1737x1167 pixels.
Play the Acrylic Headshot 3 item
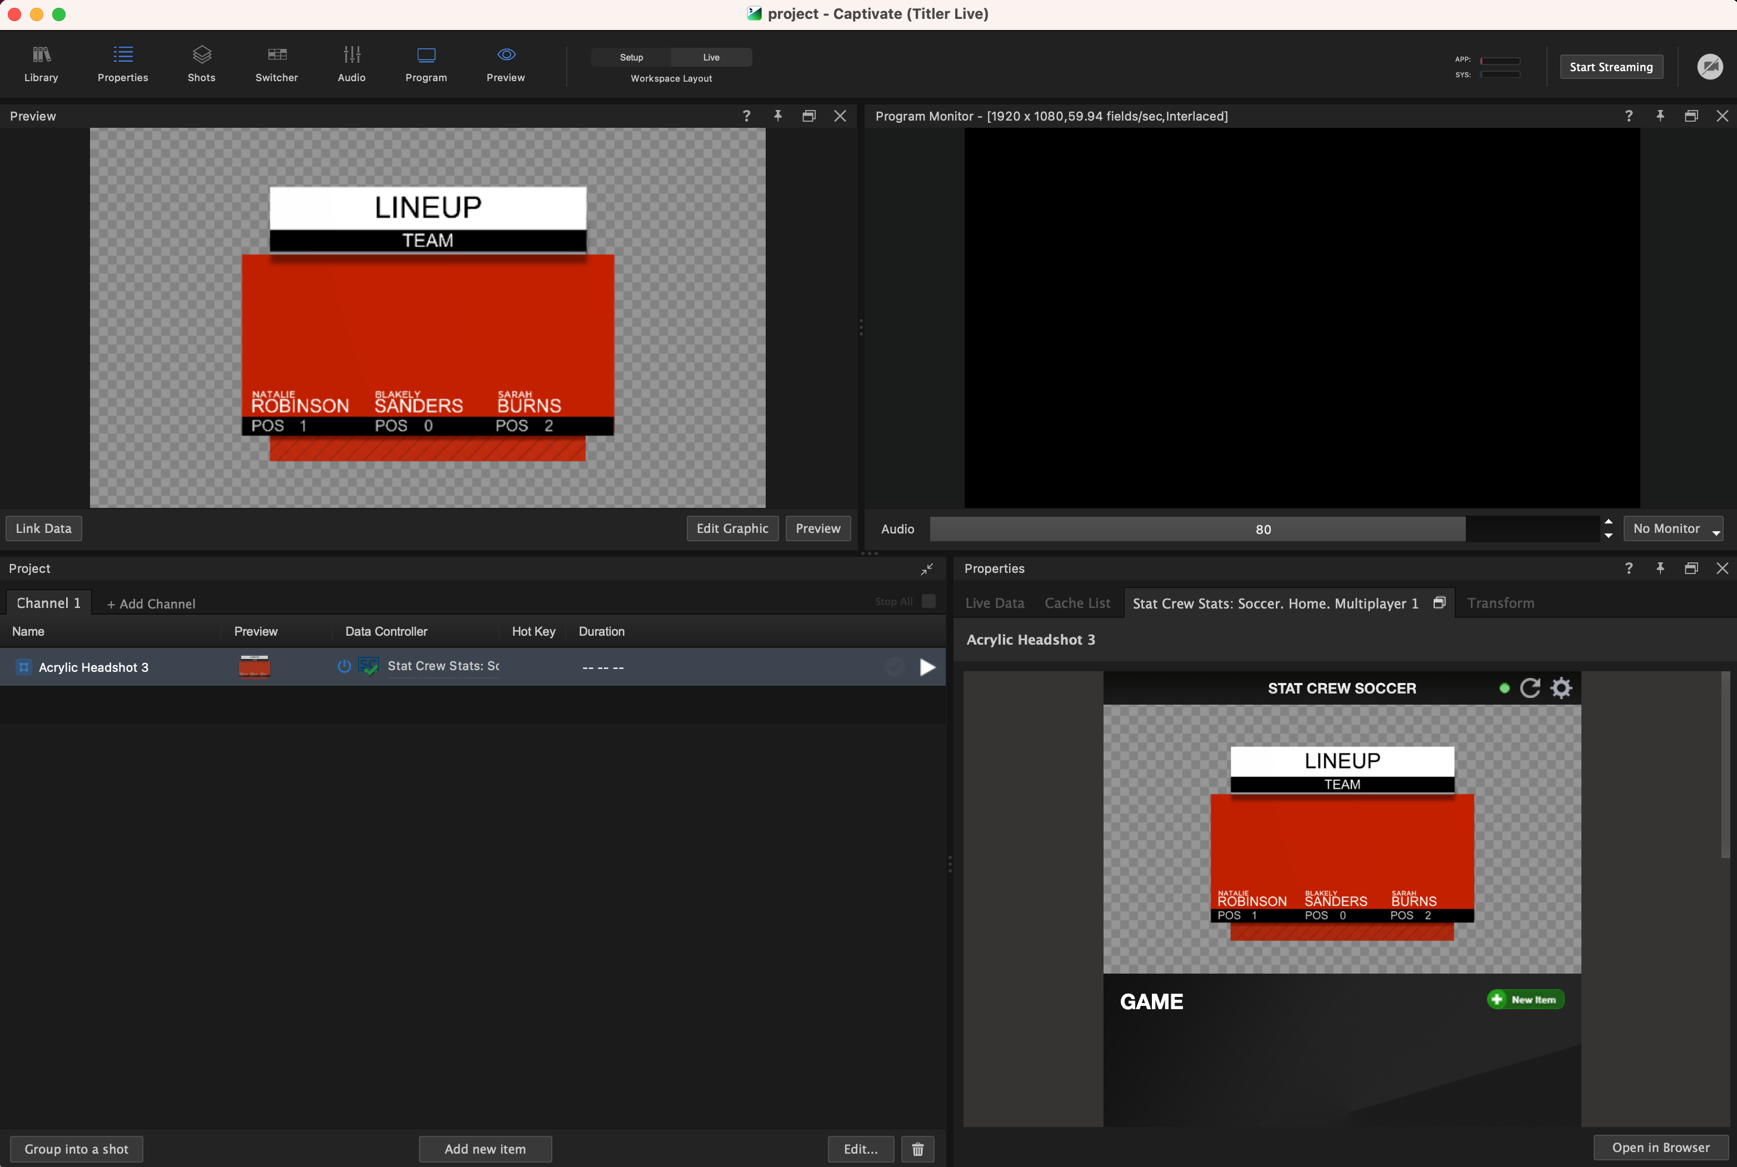point(927,667)
